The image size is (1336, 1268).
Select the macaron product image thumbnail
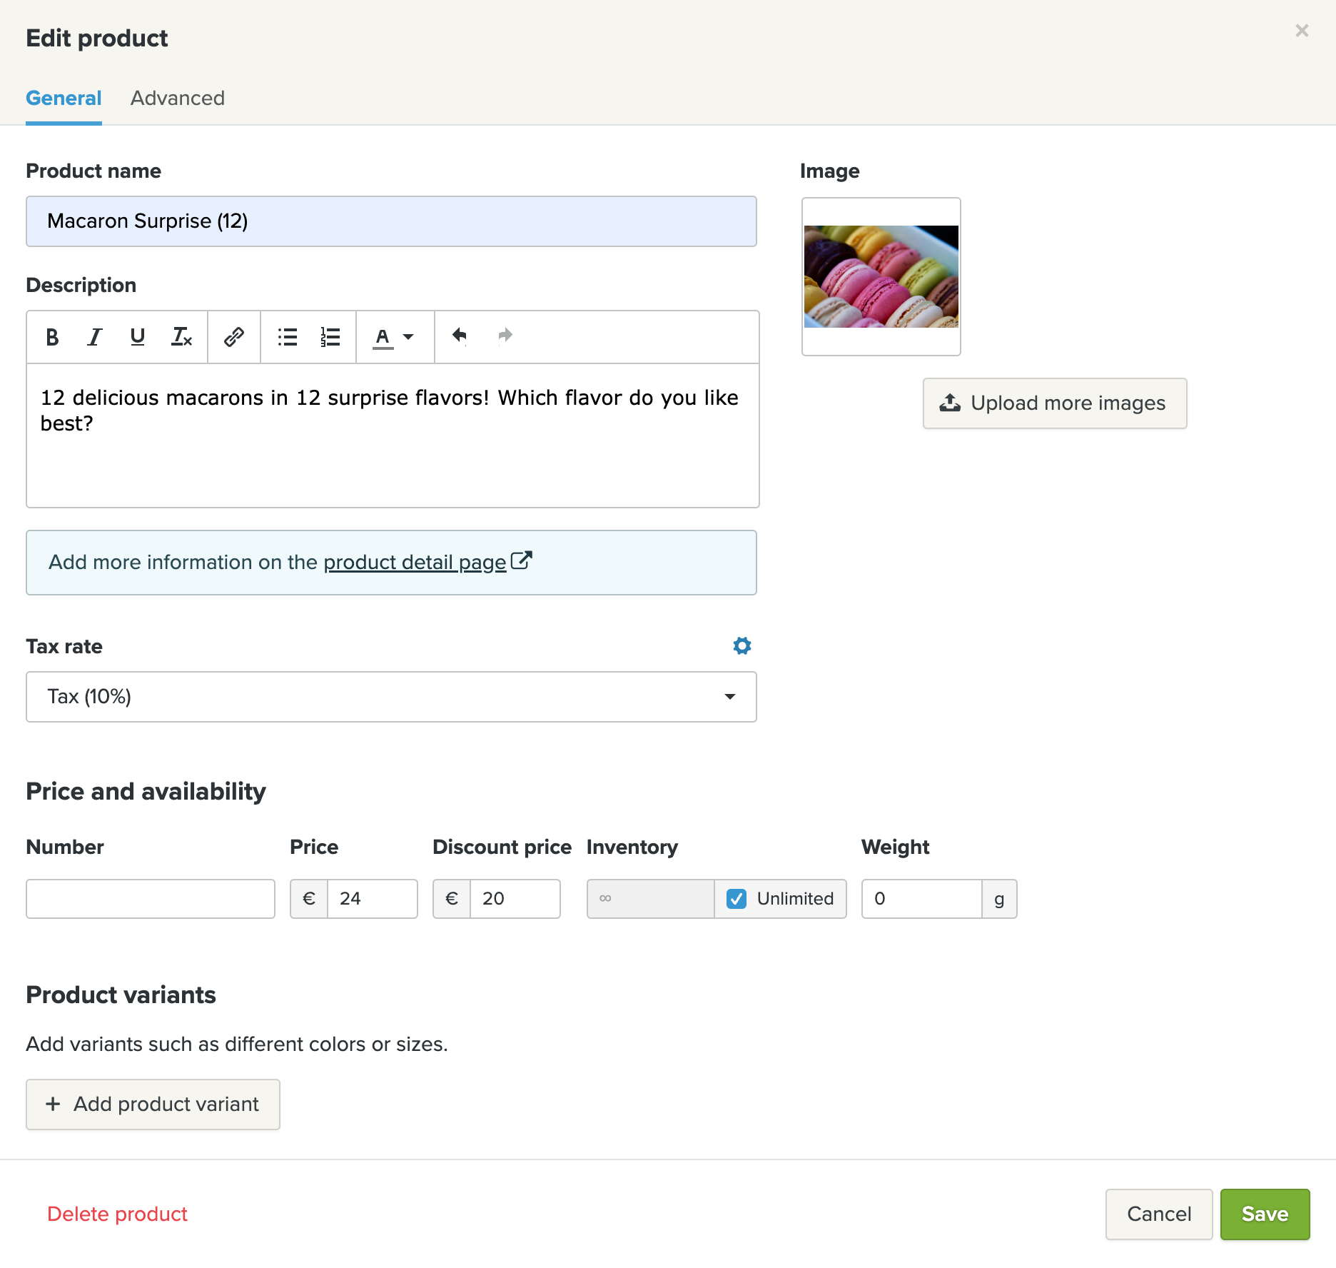[881, 277]
